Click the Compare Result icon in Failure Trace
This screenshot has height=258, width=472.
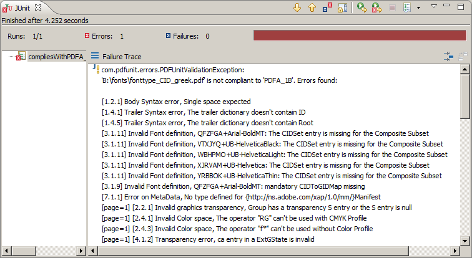463,56
